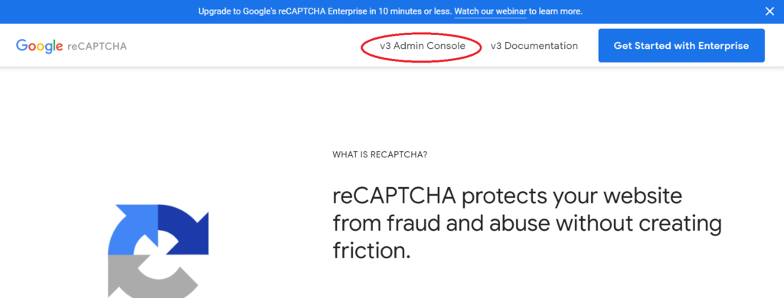Click the light blue reCAPTCHA logo arrow

129,228
